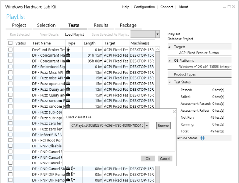Click the Total: 49 test(s) value
Viewport: 239px width, 183px height.
[217, 131]
